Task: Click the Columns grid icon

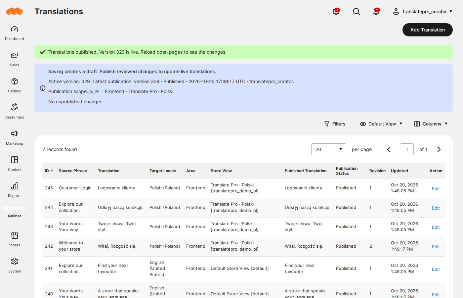Action: [417, 124]
